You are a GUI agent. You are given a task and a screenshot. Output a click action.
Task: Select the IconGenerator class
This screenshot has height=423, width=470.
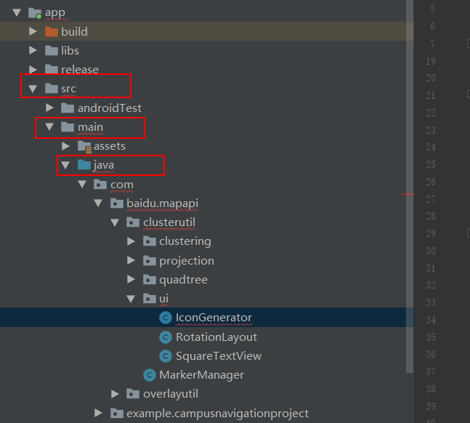tap(214, 318)
